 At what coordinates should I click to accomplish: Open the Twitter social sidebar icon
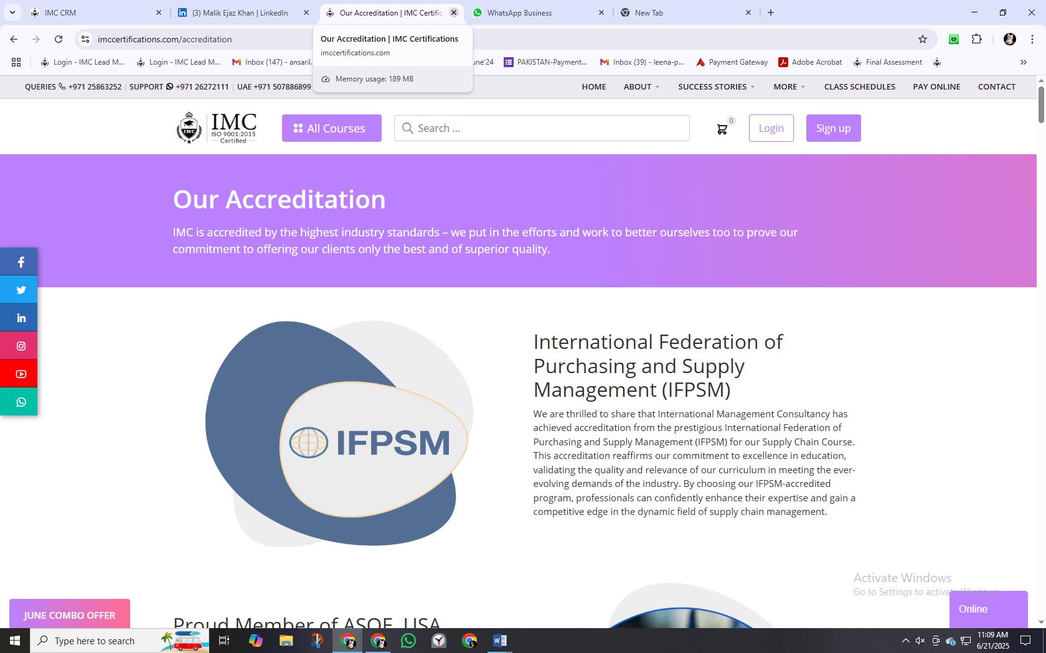click(21, 290)
